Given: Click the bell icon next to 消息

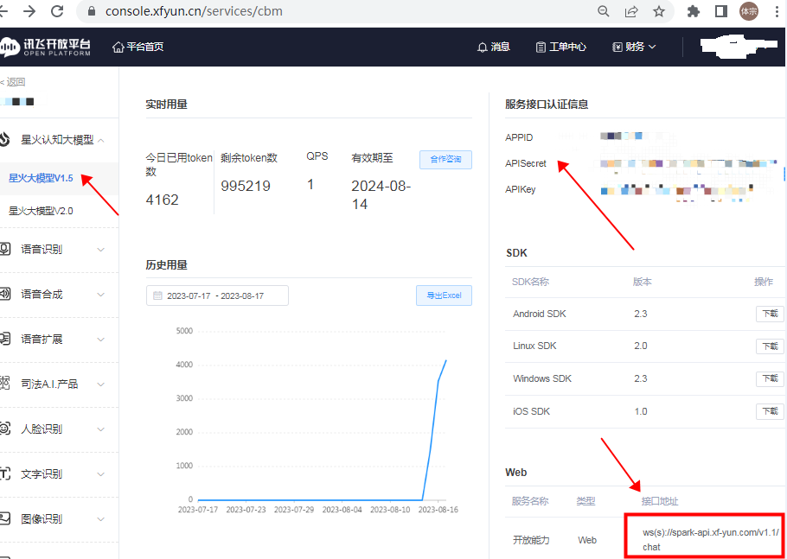Looking at the screenshot, I should pos(483,48).
